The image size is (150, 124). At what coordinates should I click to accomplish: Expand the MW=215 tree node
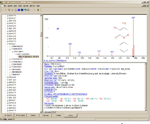[x=8, y=29]
